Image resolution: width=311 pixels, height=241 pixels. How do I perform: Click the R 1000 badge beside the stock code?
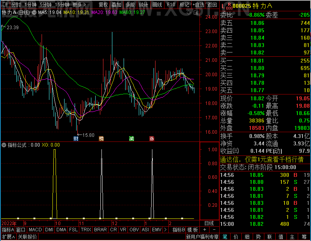click(x=229, y=6)
